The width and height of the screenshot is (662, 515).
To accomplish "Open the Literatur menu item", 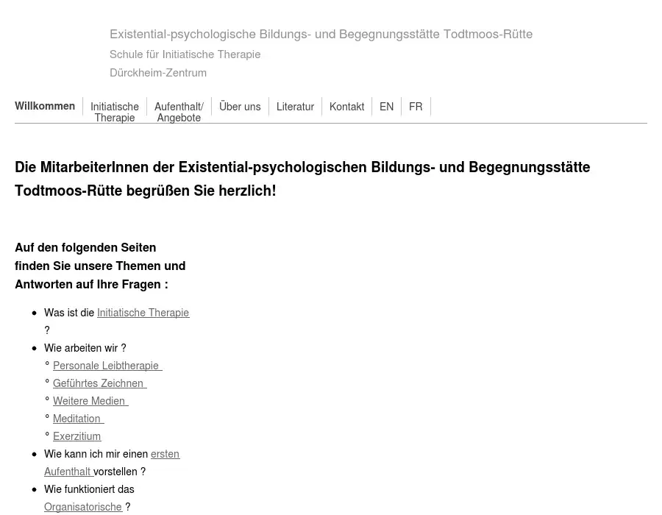I will point(295,107).
